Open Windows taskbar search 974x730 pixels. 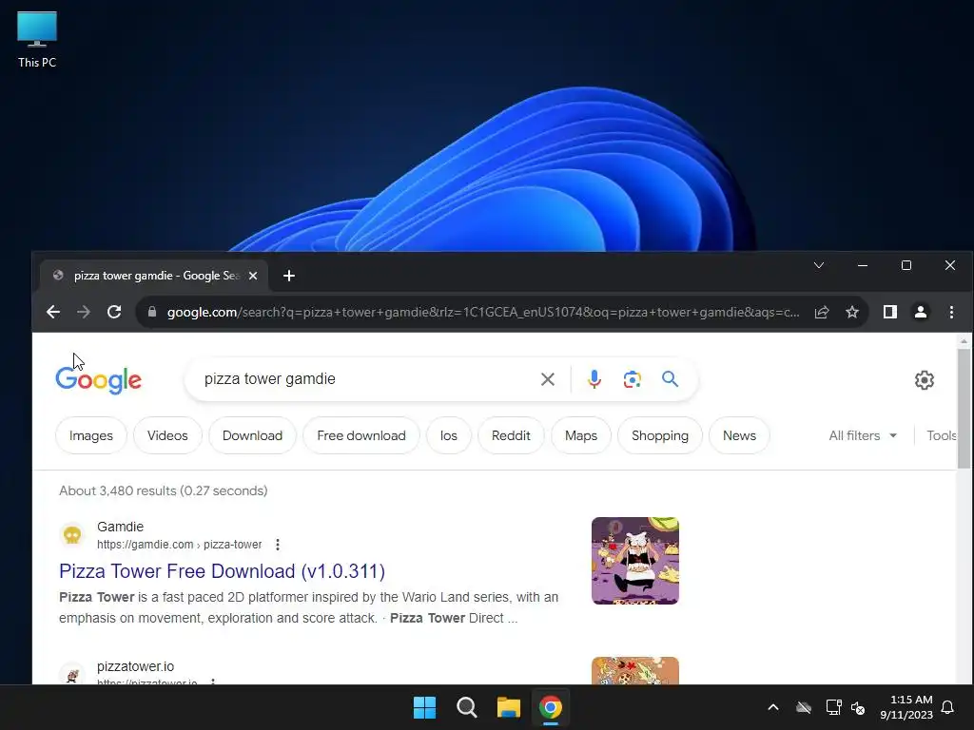coord(466,707)
